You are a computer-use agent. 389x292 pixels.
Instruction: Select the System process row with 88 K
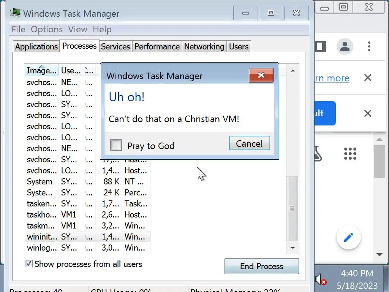(87, 181)
